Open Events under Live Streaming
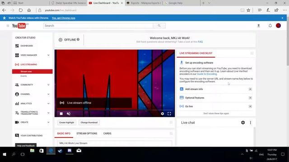 tap(23, 76)
